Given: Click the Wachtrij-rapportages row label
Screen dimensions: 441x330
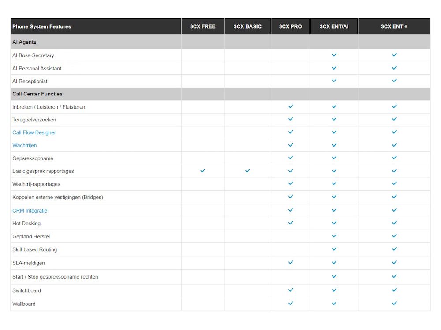Looking at the screenshot, I should pos(36,184).
